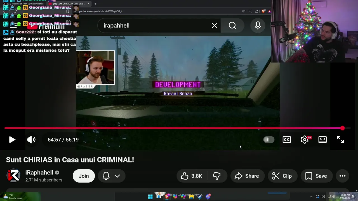Enter fullscreen mode on the video

coord(340,140)
